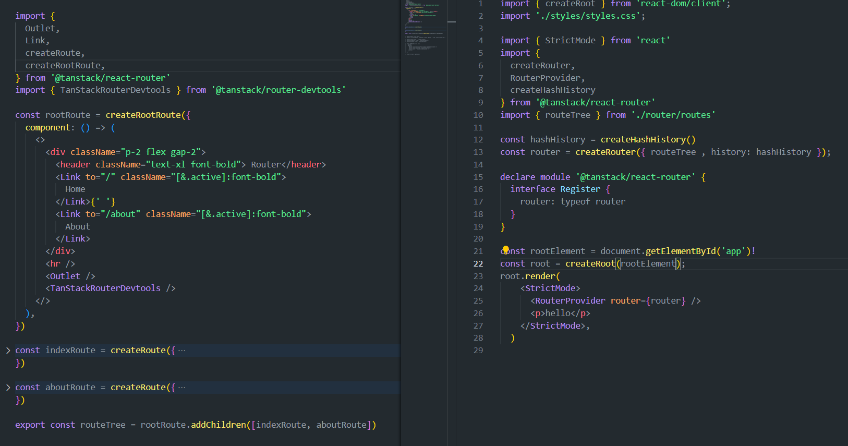Click the 'Outlet,' import in left editor
The image size is (848, 446).
tap(42, 29)
